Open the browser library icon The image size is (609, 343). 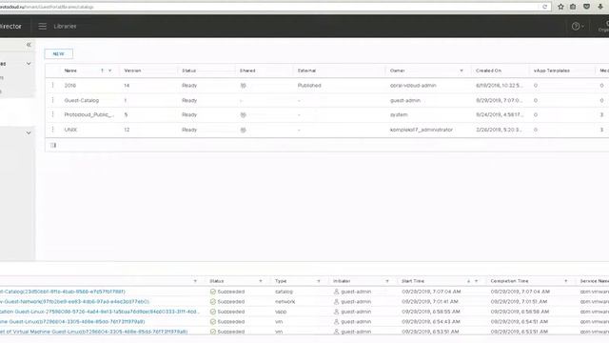click(x=573, y=7)
